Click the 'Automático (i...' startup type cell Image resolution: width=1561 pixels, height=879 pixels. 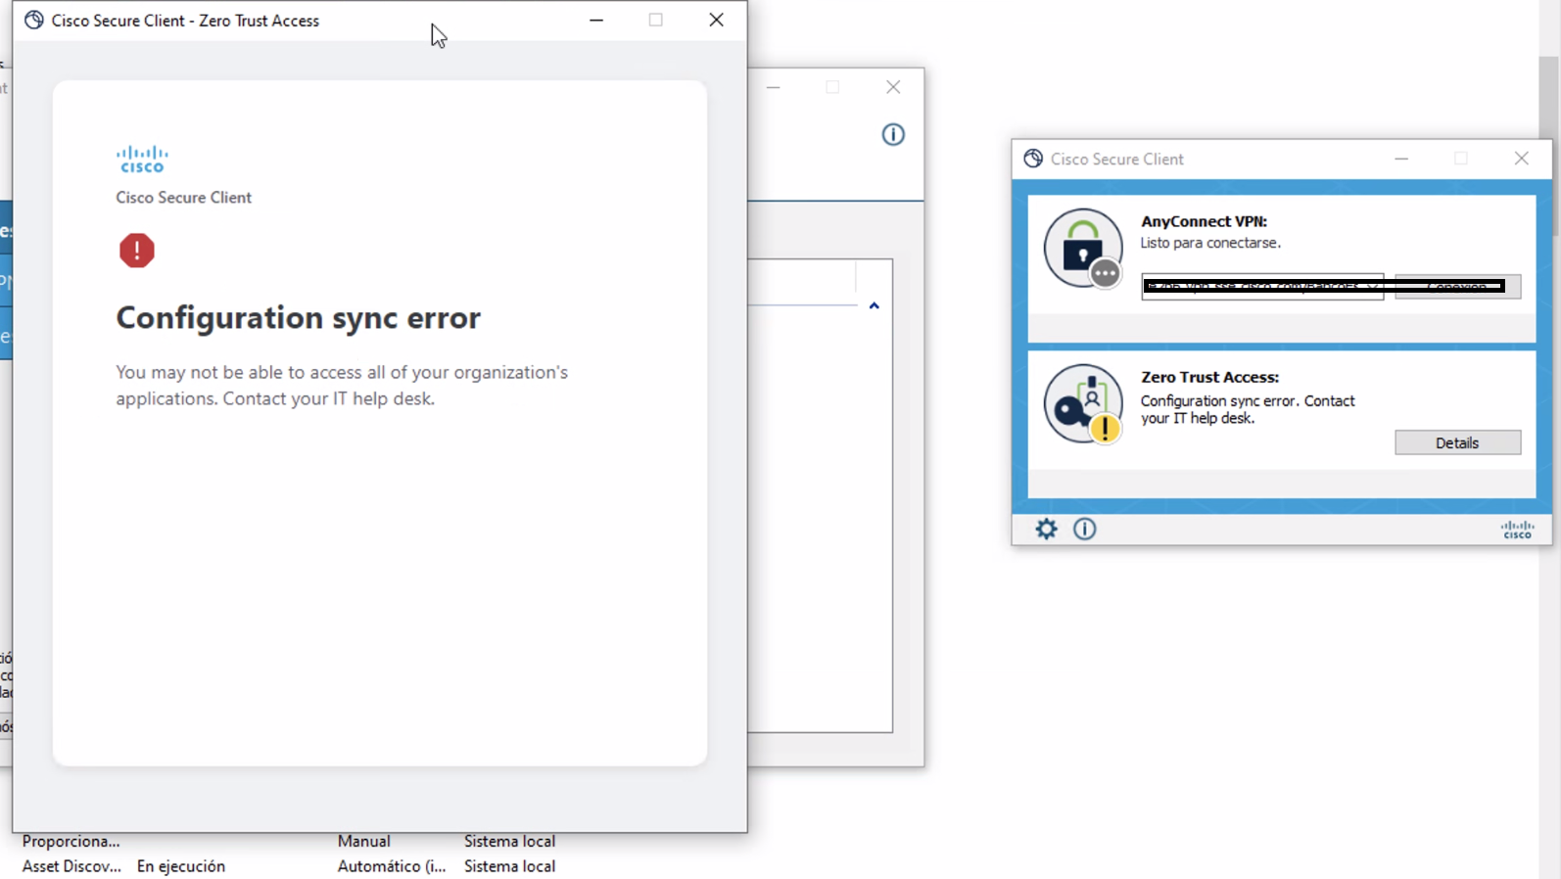pyautogui.click(x=392, y=866)
